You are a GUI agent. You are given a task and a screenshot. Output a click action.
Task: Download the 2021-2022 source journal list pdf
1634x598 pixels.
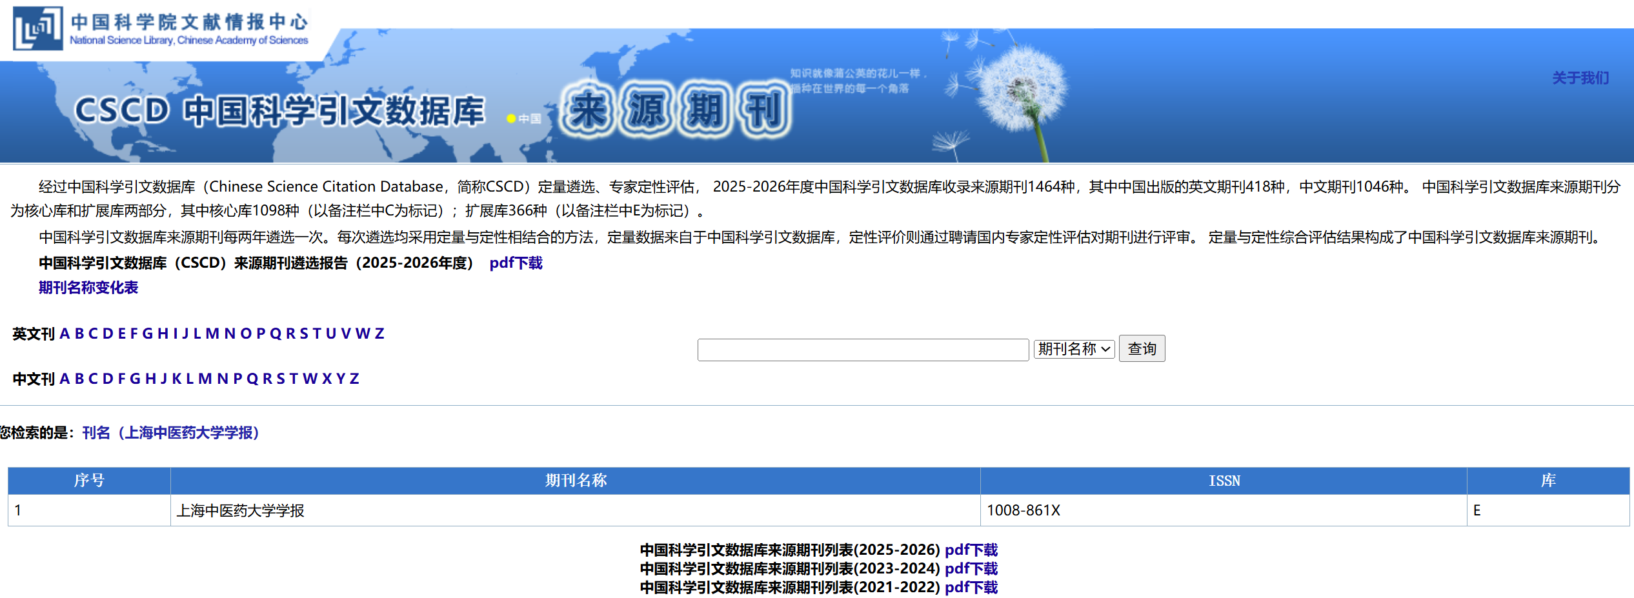pyautogui.click(x=971, y=588)
